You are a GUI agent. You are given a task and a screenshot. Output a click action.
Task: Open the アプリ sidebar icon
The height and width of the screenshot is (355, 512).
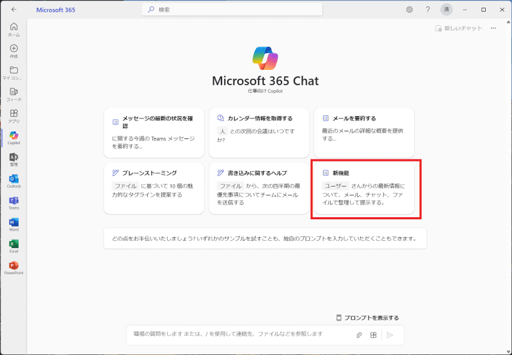13,116
